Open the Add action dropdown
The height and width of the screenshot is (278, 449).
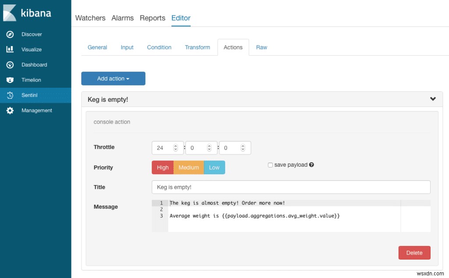click(x=113, y=78)
